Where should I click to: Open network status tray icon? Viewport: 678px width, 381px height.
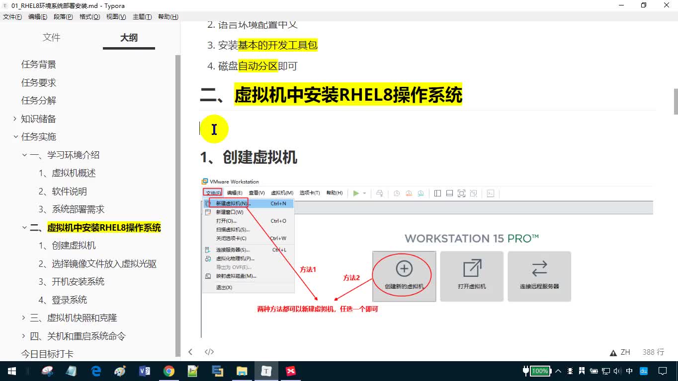pyautogui.click(x=605, y=371)
